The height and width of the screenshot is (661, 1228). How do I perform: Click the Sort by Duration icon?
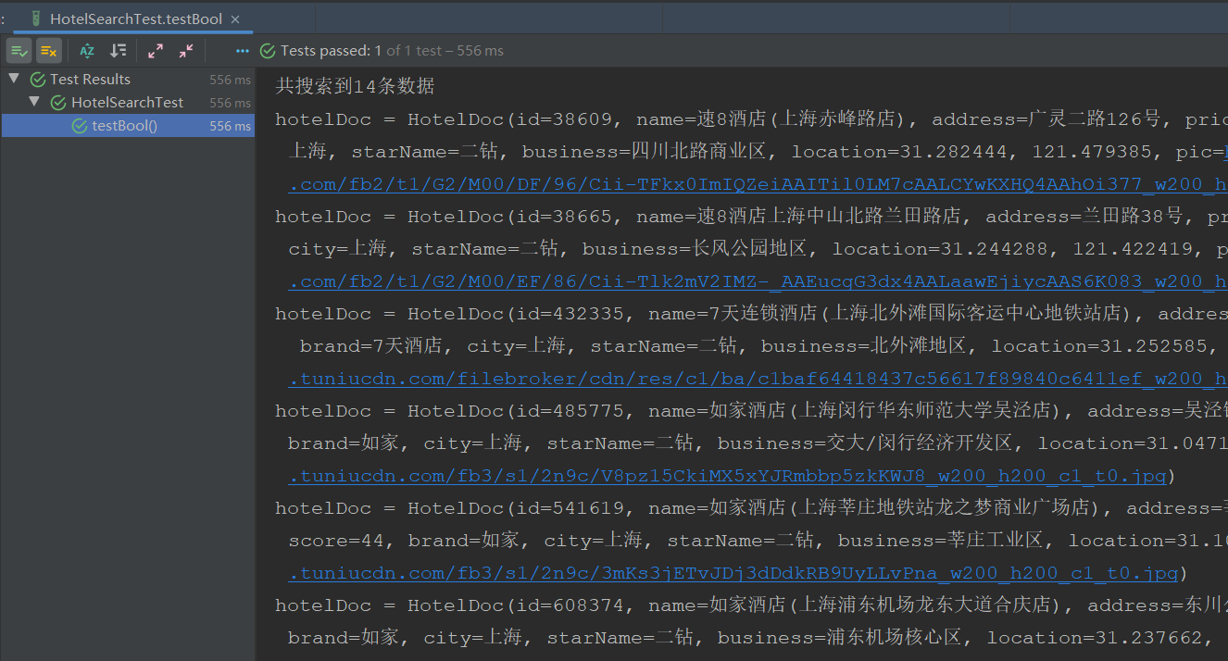coord(118,51)
